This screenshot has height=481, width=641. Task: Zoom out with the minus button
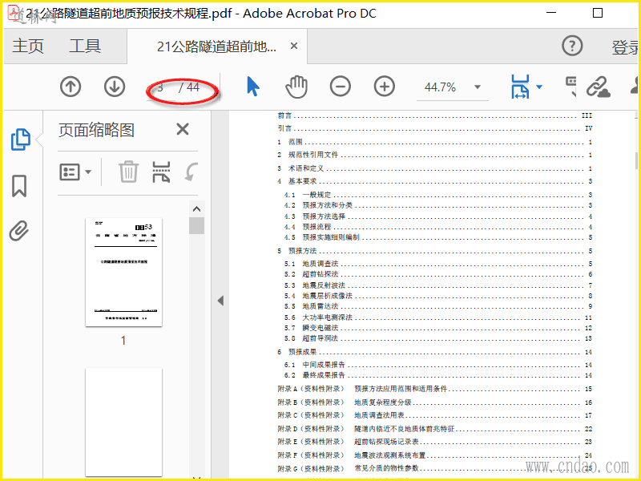tap(340, 87)
